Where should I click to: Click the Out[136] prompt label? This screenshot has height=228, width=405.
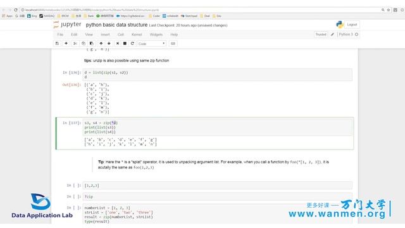[x=72, y=85]
